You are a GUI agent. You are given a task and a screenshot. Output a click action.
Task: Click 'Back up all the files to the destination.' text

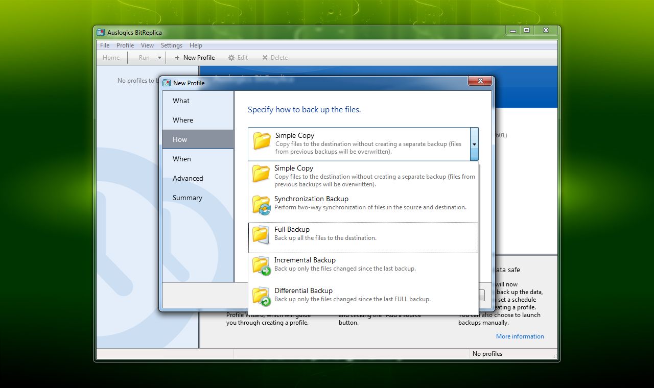[x=325, y=238]
